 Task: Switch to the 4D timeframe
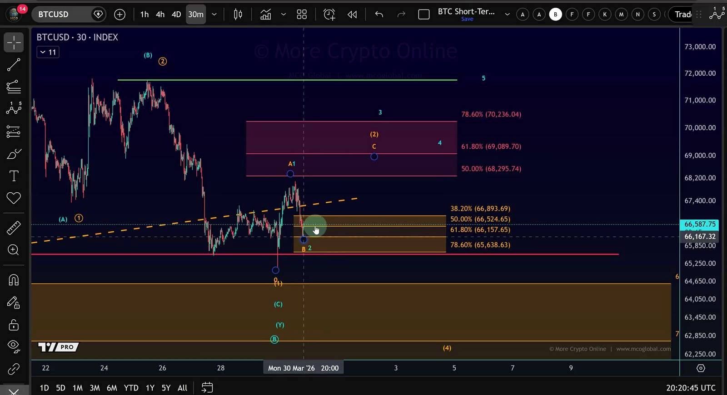[x=176, y=15]
